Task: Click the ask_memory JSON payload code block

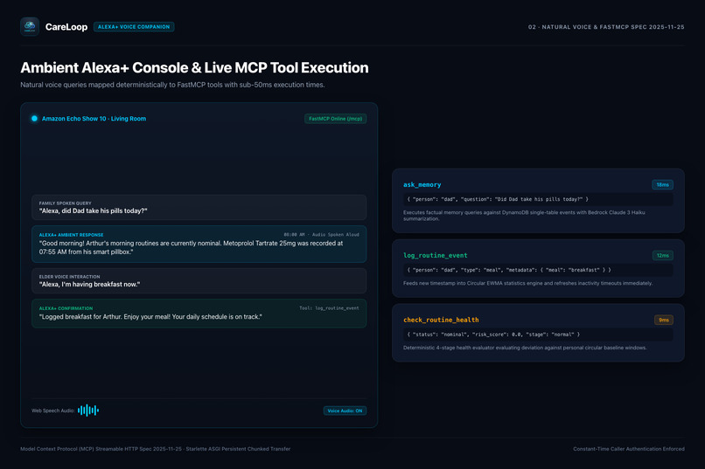Action: coord(538,199)
